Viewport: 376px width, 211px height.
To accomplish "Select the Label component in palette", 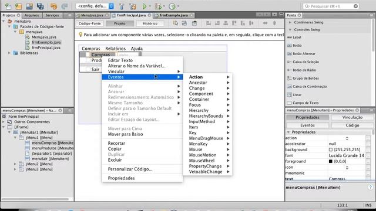I will (x=294, y=38).
